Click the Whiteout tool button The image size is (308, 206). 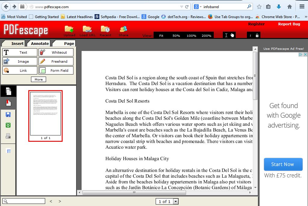tap(56, 52)
